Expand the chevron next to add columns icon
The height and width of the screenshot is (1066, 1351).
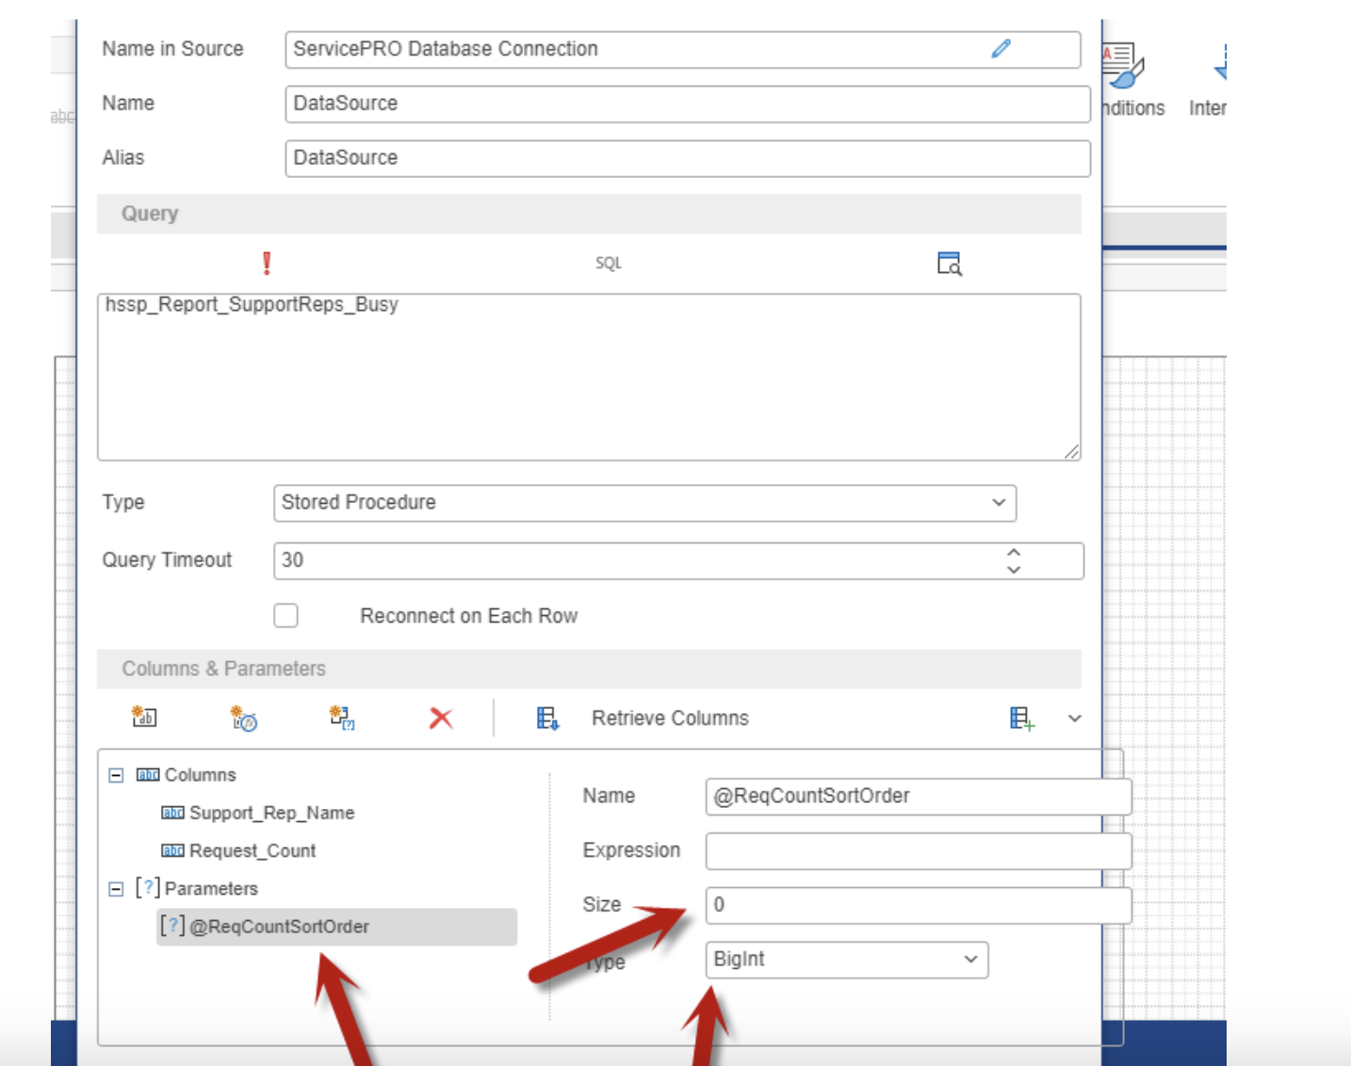pyautogui.click(x=1074, y=719)
